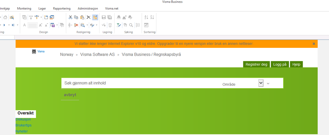Click the Hjelp button
Image resolution: width=329 pixels, height=135 pixels.
pos(296,65)
